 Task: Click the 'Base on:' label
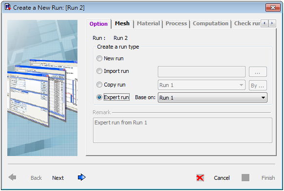click(x=145, y=97)
